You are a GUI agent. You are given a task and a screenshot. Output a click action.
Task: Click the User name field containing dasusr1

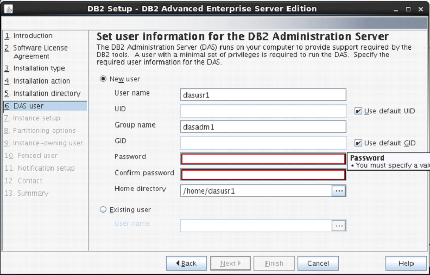tap(263, 95)
